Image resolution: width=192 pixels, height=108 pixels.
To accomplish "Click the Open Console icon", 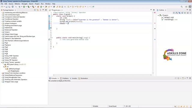I will [x=183, y=78].
